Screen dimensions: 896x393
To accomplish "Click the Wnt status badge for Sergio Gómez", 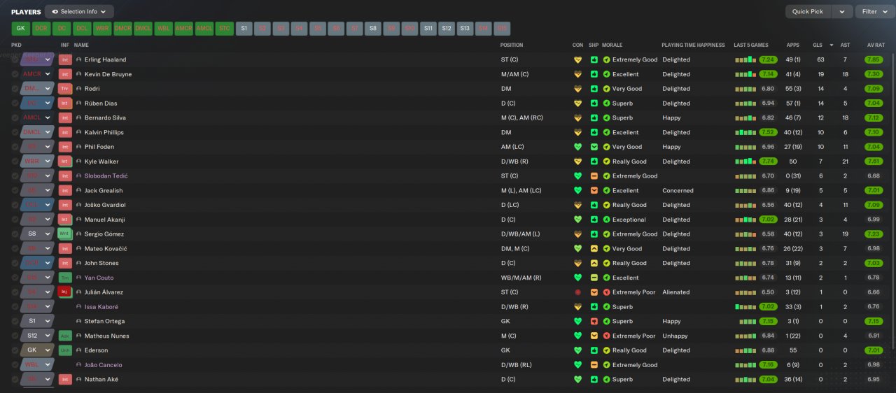I will pyautogui.click(x=65, y=234).
